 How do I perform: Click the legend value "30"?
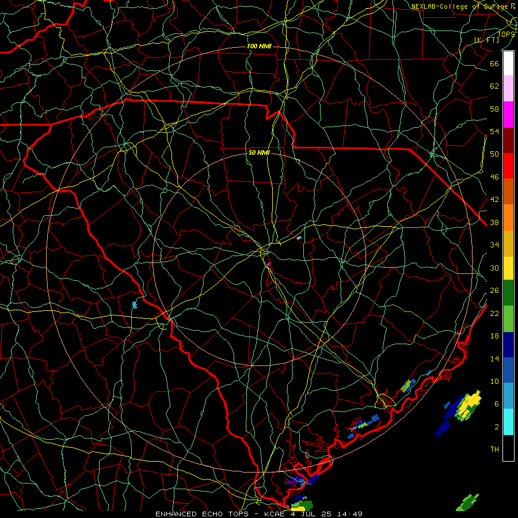494,268
